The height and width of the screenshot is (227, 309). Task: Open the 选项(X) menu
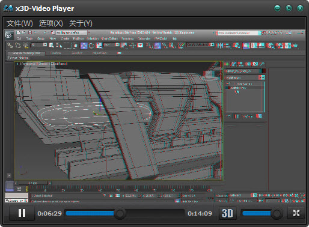pos(51,23)
